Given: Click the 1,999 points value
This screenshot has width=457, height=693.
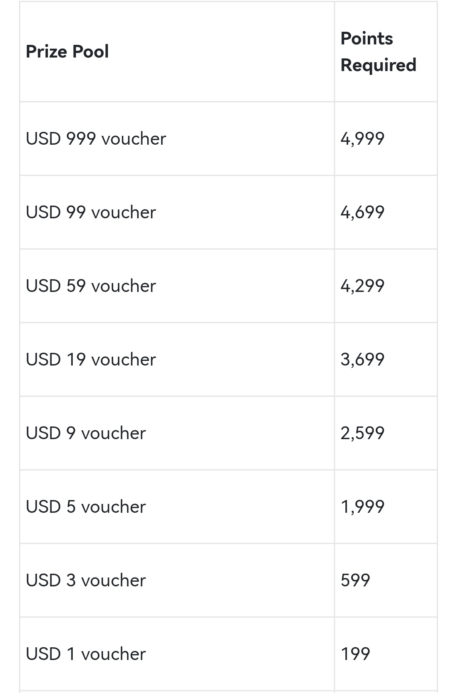Looking at the screenshot, I should [363, 507].
